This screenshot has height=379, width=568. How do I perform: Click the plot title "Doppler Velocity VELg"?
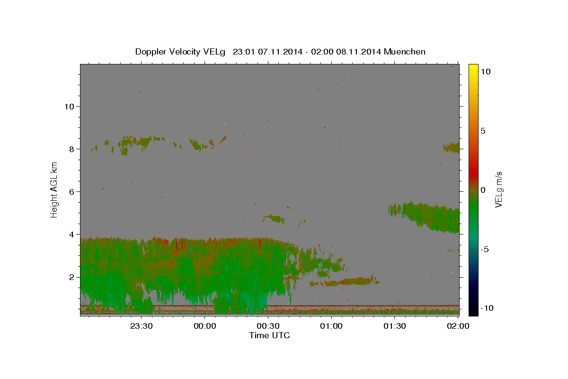[x=181, y=52]
